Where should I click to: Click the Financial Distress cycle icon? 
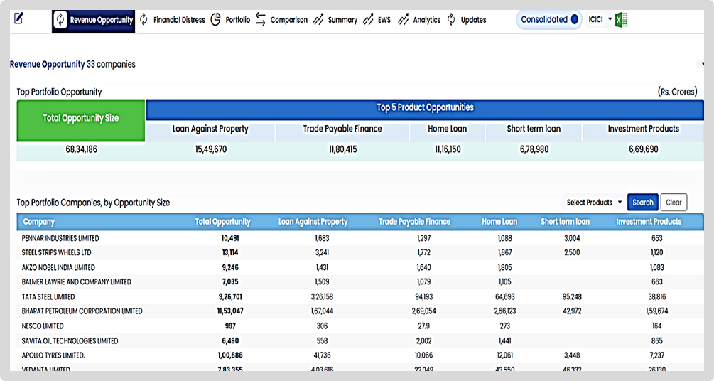pyautogui.click(x=144, y=19)
